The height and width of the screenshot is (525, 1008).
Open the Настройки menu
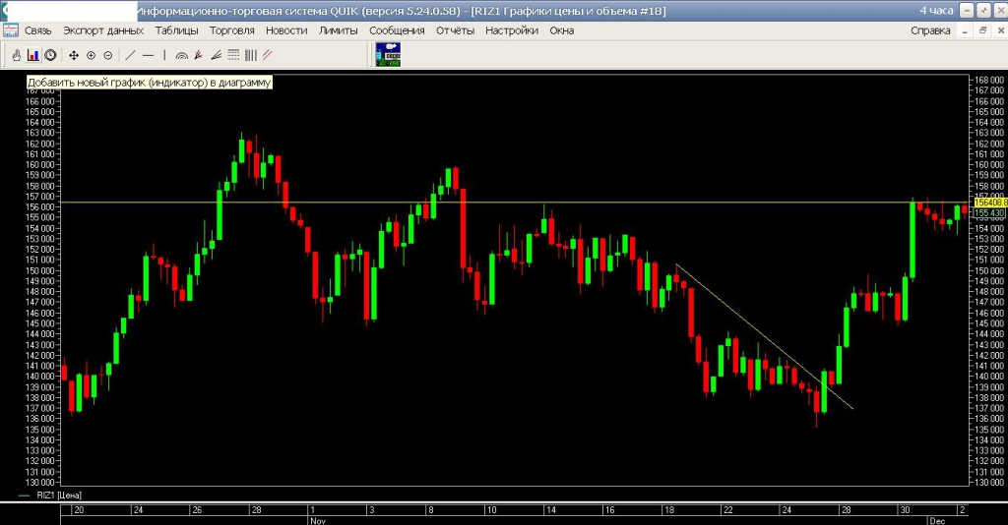[512, 30]
